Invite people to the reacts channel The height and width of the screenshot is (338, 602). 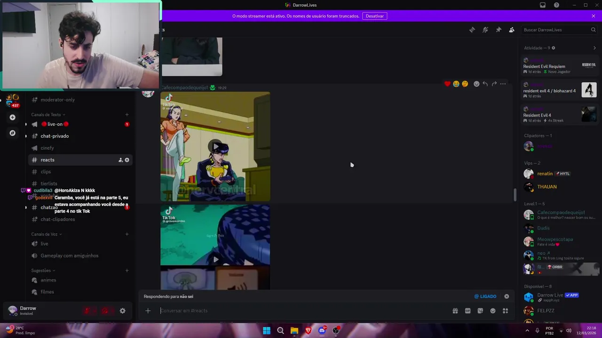(x=120, y=160)
